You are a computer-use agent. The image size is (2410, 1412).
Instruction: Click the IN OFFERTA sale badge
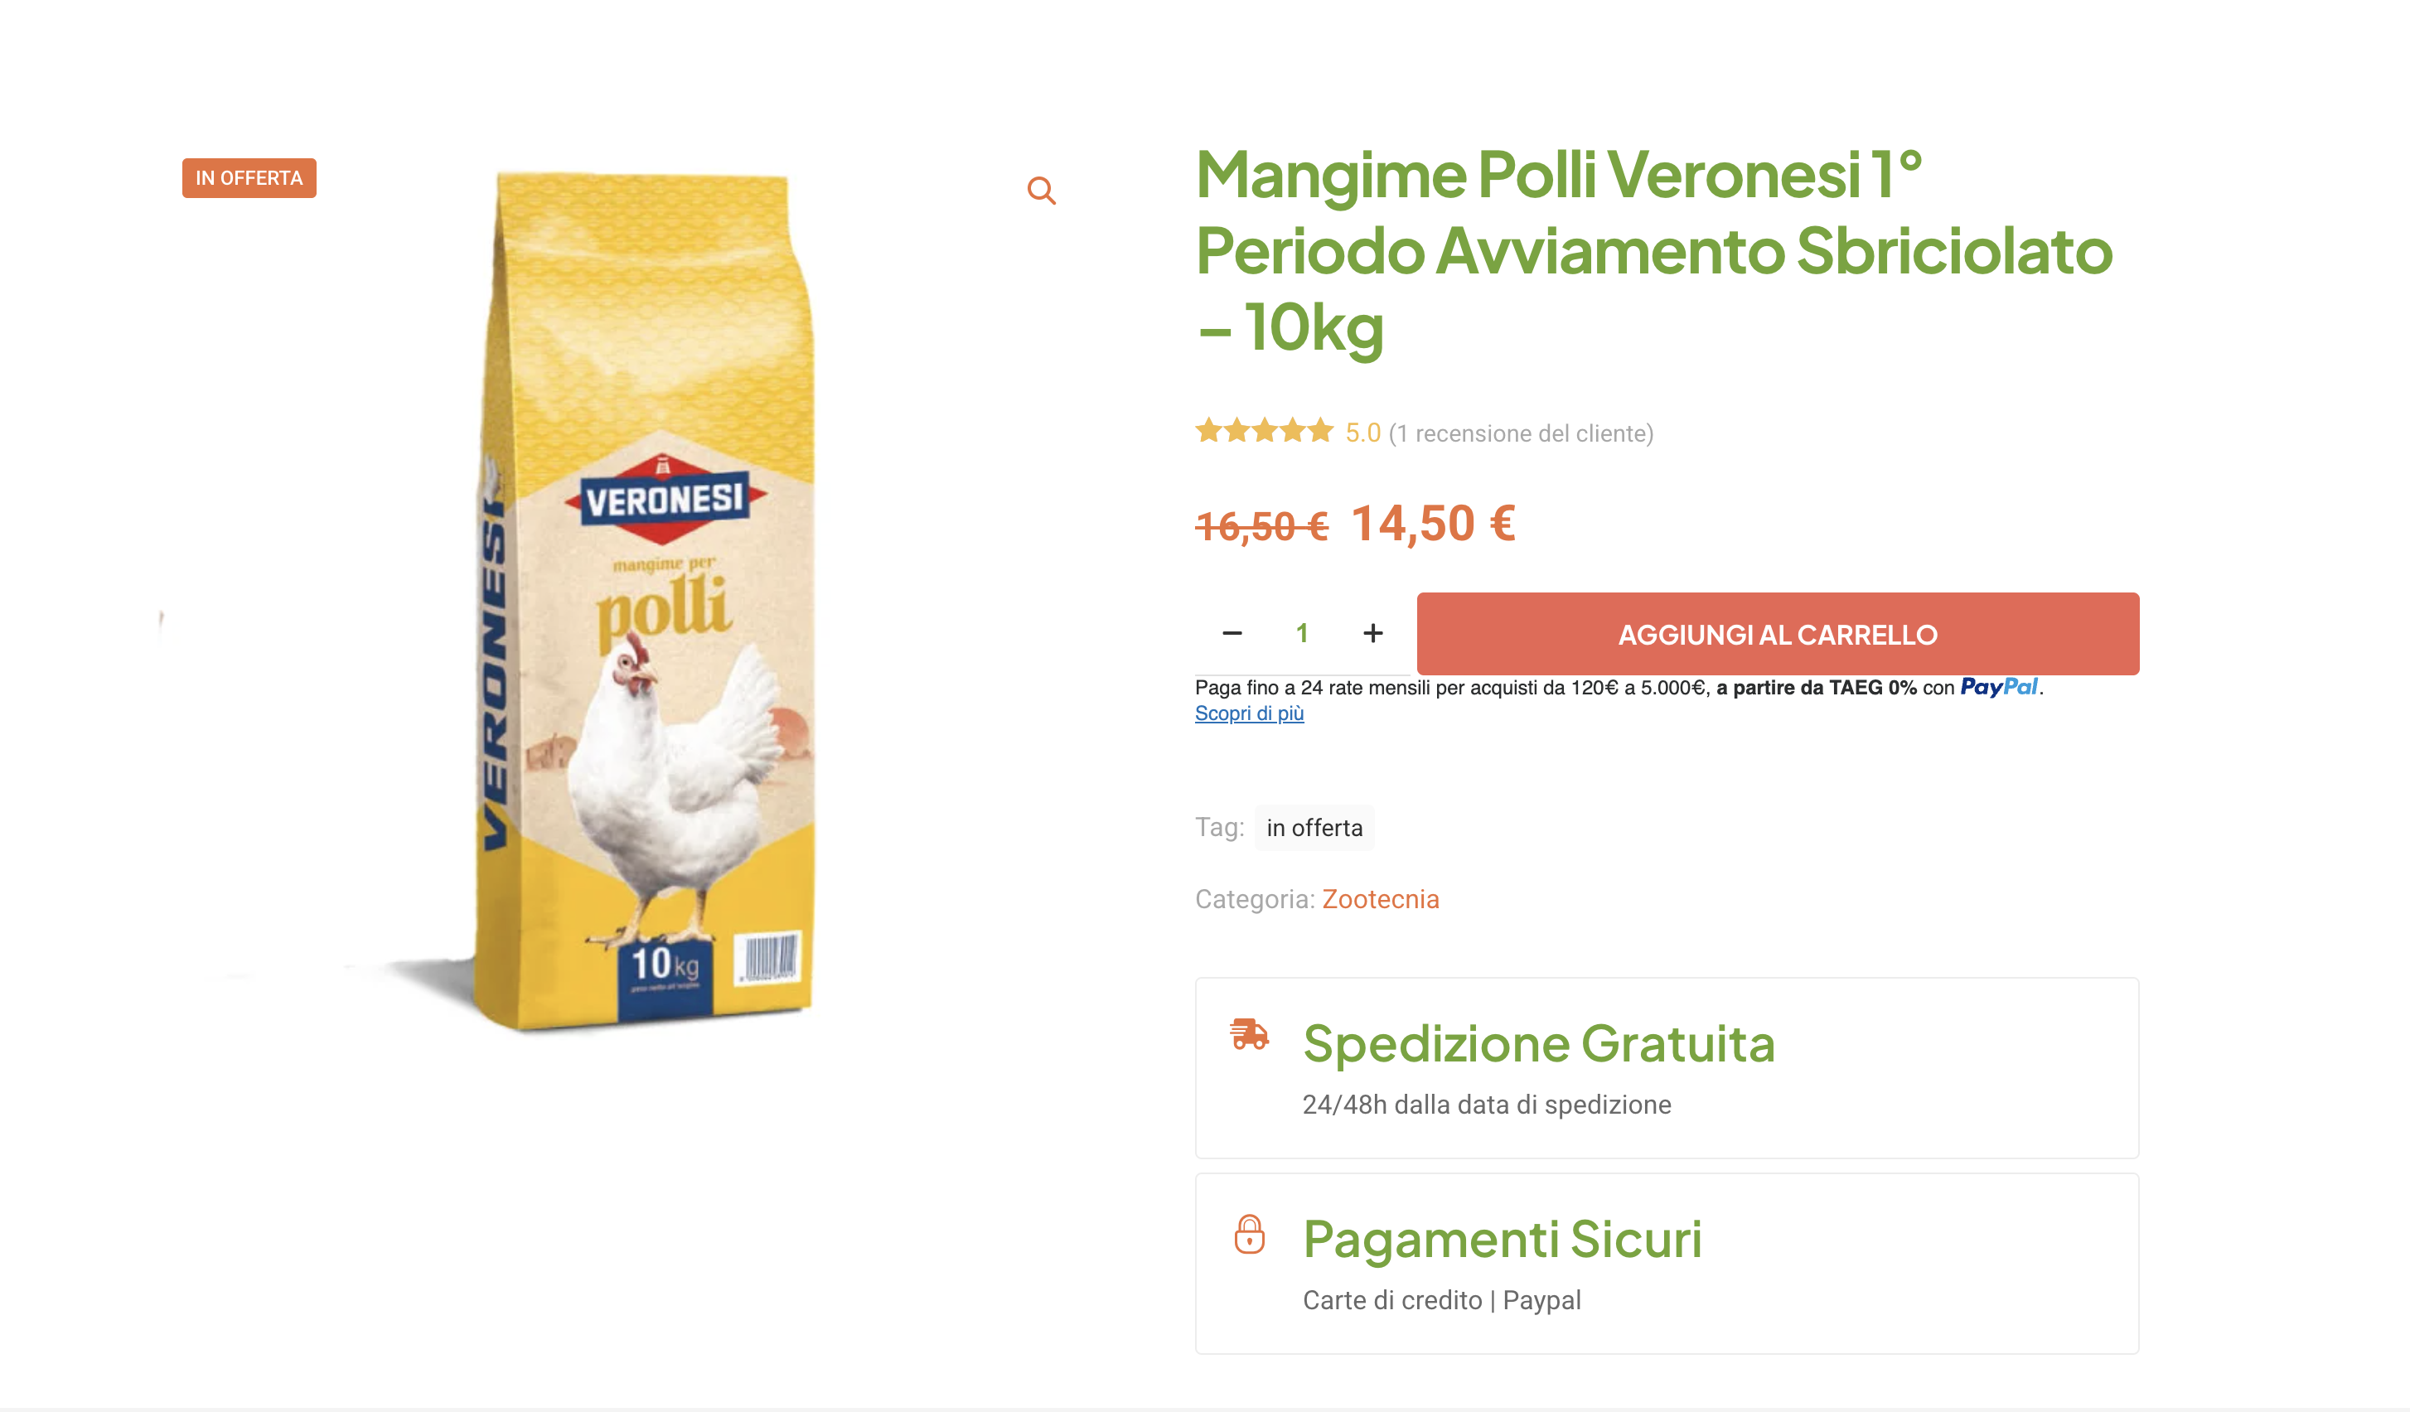pos(249,179)
